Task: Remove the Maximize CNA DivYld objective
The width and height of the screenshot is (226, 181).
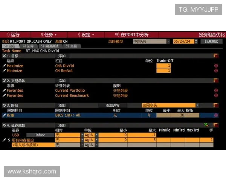Action: (x=216, y=66)
